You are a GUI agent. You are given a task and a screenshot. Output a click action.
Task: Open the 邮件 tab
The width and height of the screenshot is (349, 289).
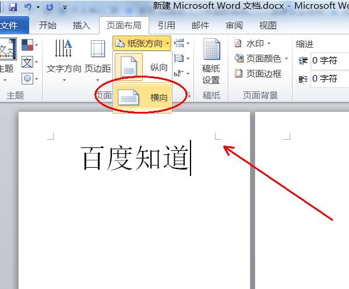(200, 26)
